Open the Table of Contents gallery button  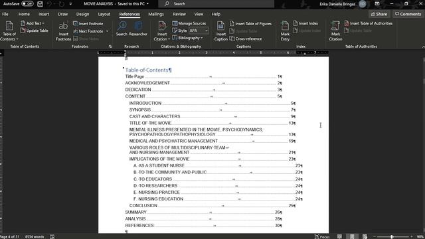(9, 31)
